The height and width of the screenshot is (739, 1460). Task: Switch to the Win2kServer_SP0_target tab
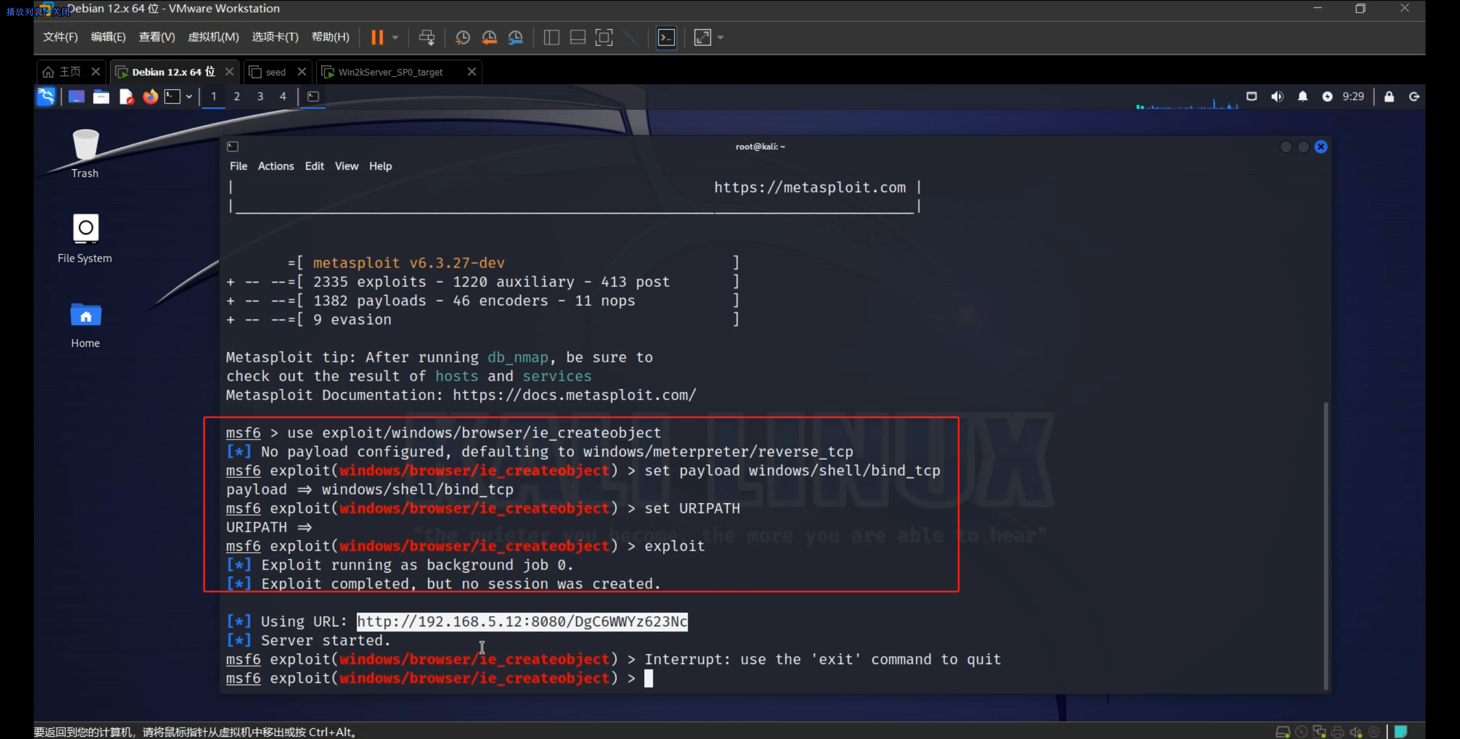390,72
